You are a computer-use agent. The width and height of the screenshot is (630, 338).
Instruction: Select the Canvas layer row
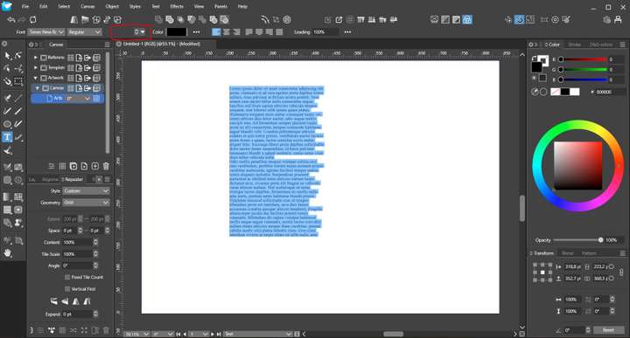(x=67, y=88)
